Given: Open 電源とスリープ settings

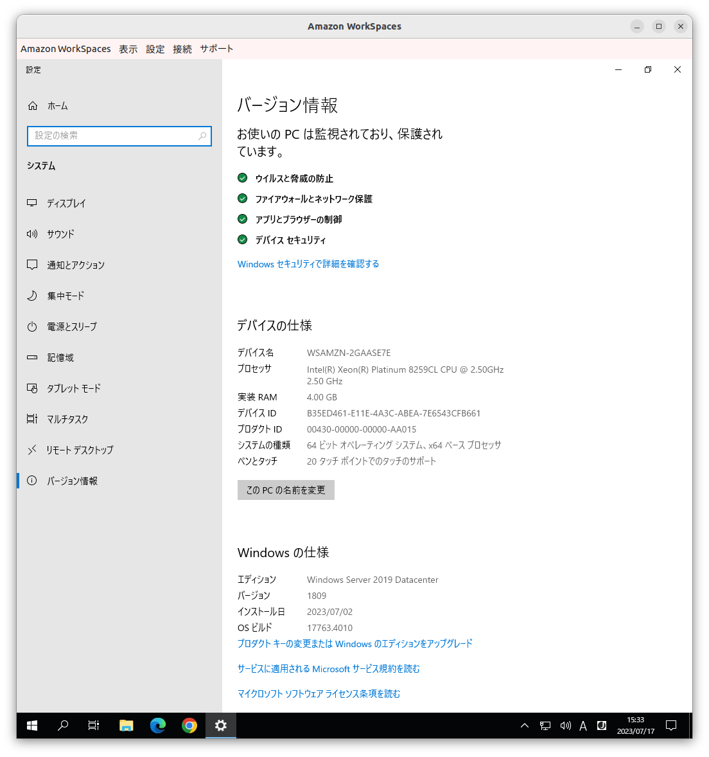Looking at the screenshot, I should click(x=73, y=326).
